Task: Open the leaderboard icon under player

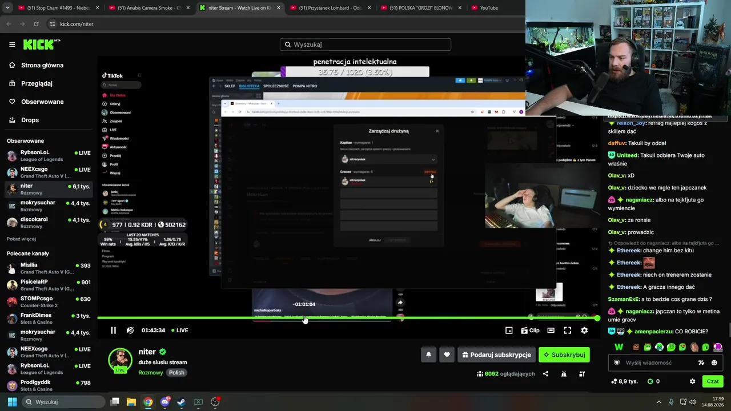Action: pyautogui.click(x=582, y=374)
